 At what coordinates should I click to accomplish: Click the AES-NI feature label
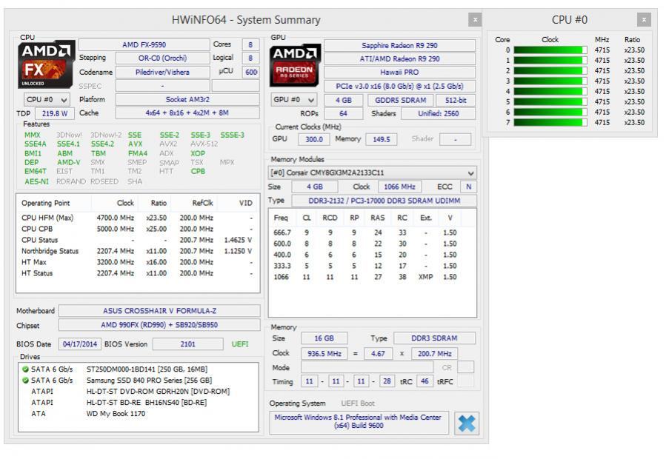[x=36, y=181]
